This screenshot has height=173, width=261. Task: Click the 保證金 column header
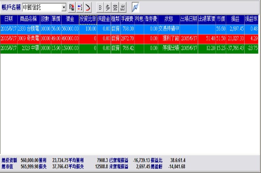click(104, 19)
